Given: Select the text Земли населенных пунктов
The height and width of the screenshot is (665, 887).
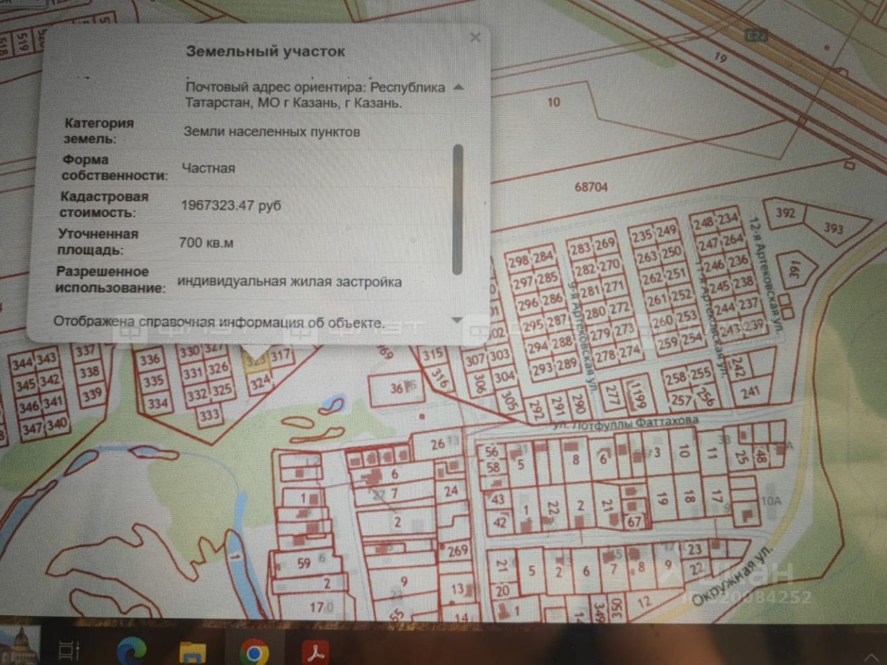Looking at the screenshot, I should (272, 132).
